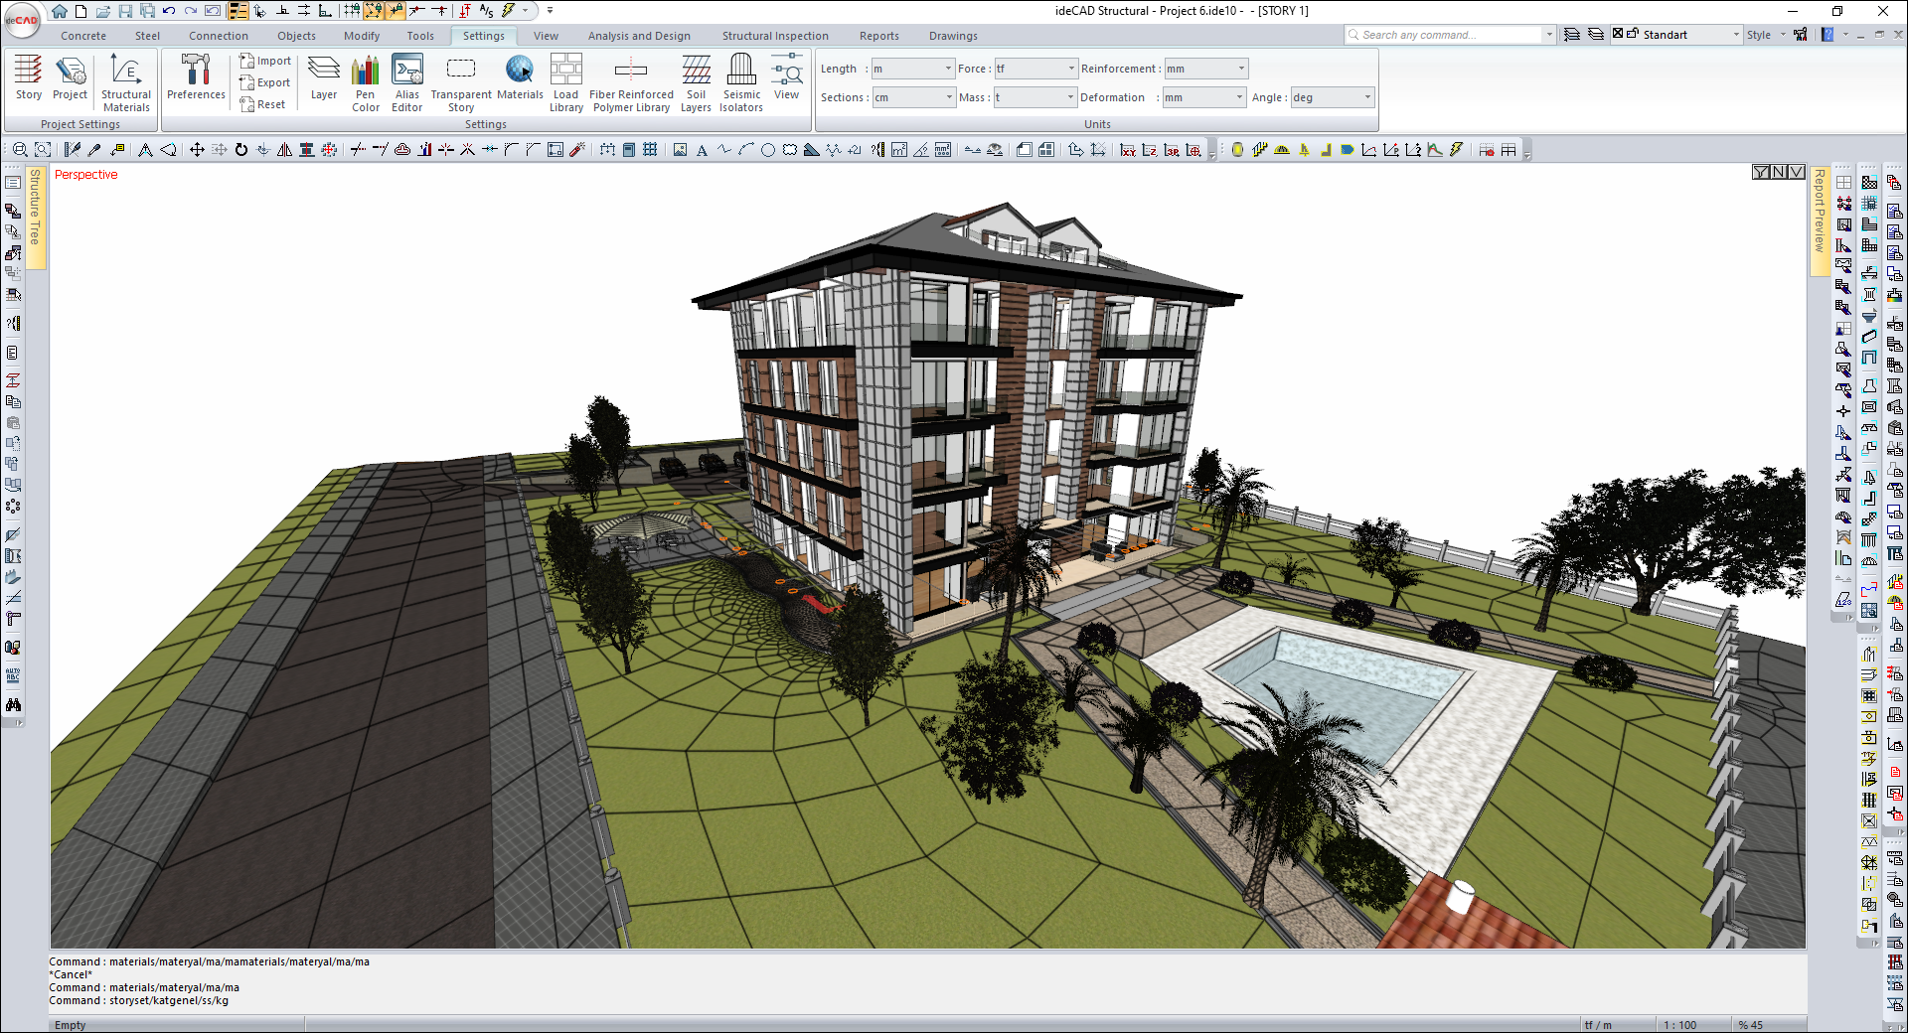
Task: Expand the Reinforcement unit dropdown
Action: point(1241,69)
